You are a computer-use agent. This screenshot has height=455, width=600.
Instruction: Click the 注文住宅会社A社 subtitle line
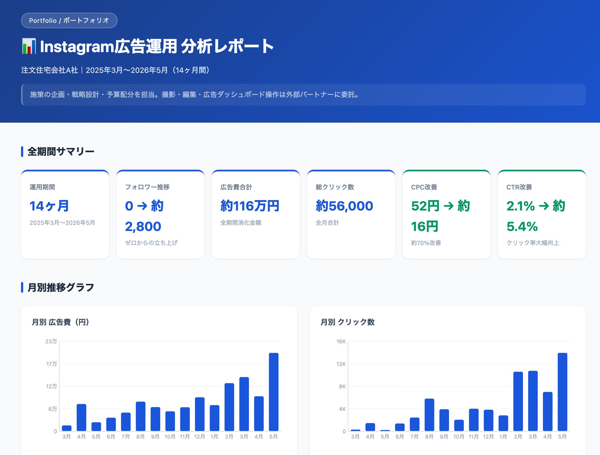(115, 70)
